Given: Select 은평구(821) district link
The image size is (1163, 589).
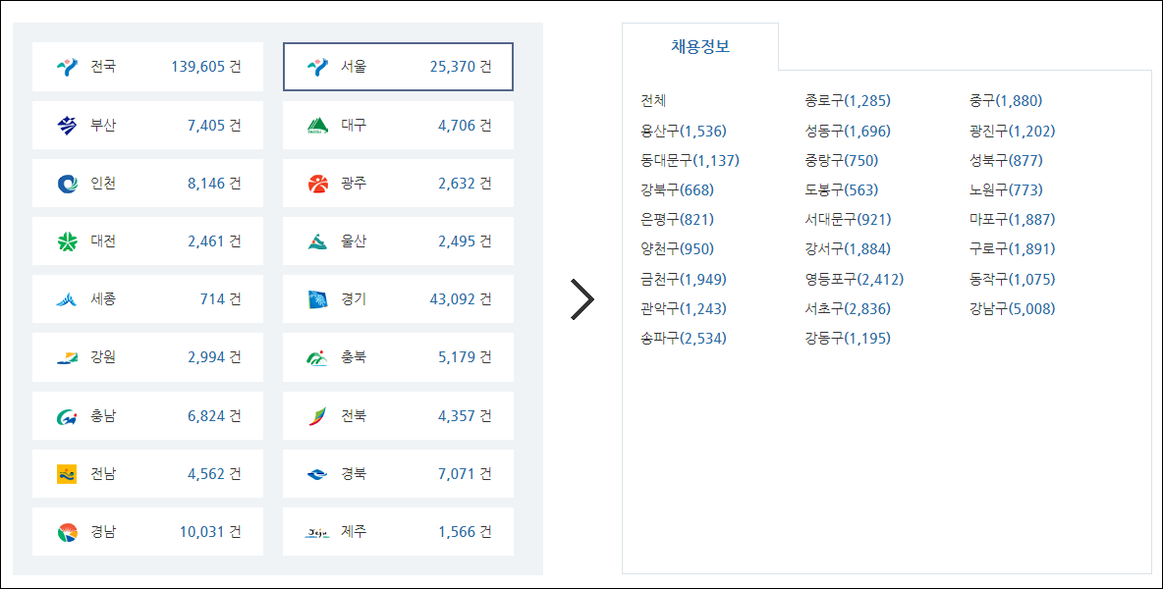Looking at the screenshot, I should 677,219.
